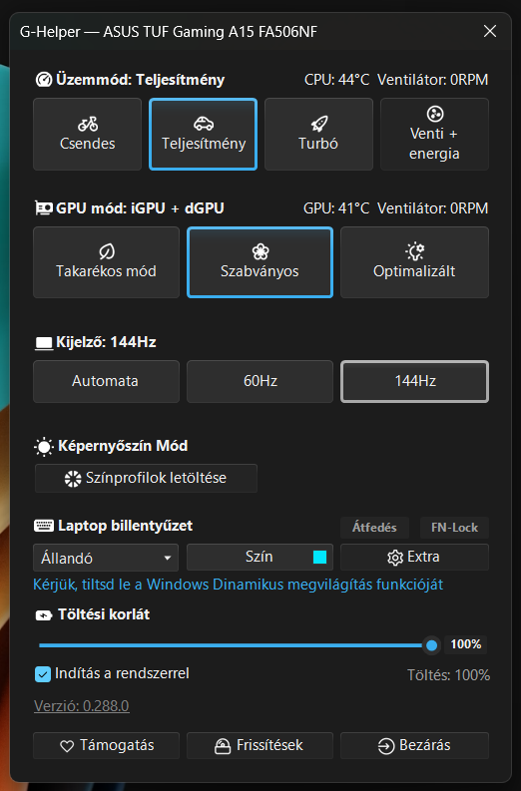Click the speedometer Üzemmód icon
The width and height of the screenshot is (521, 791).
(x=44, y=80)
